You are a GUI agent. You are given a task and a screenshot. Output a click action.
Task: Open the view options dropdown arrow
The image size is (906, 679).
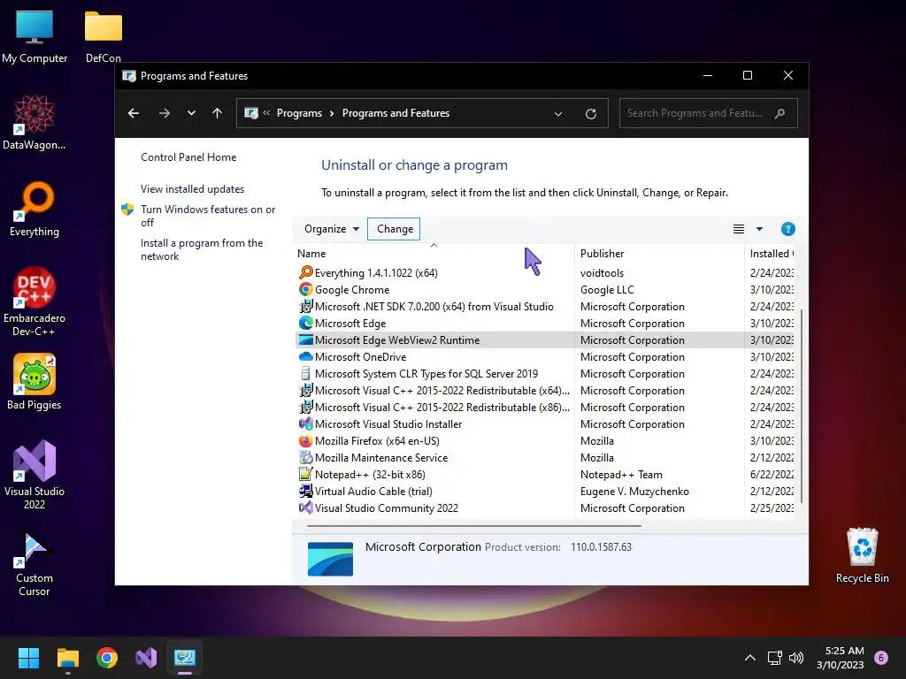coord(759,229)
